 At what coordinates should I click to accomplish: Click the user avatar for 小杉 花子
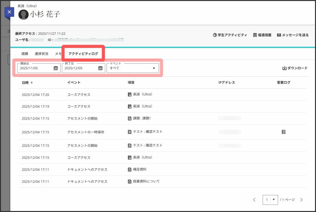23,14
